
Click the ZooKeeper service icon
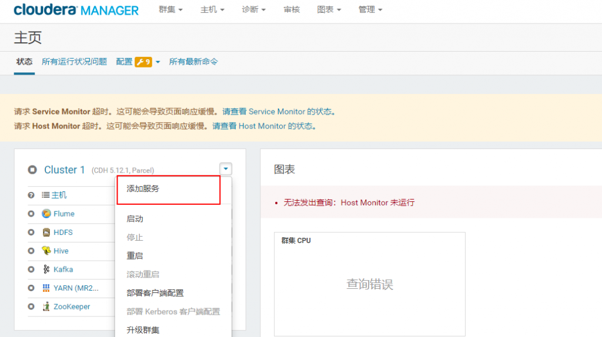[46, 306]
